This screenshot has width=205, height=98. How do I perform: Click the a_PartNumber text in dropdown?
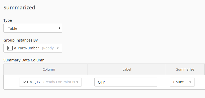point(26,48)
